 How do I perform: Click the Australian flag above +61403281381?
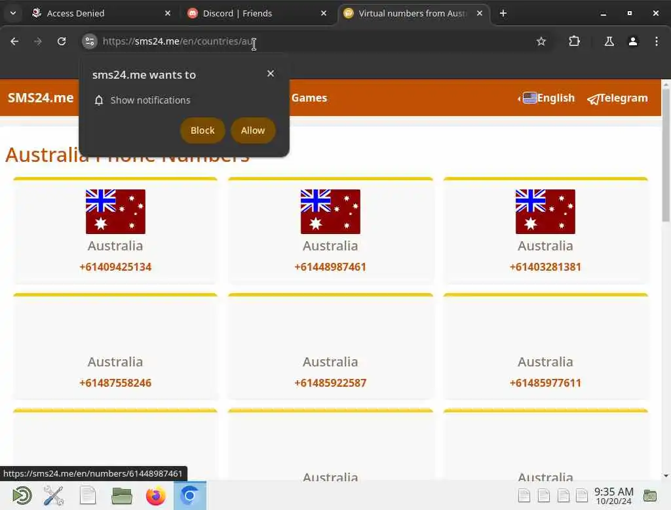click(x=545, y=212)
